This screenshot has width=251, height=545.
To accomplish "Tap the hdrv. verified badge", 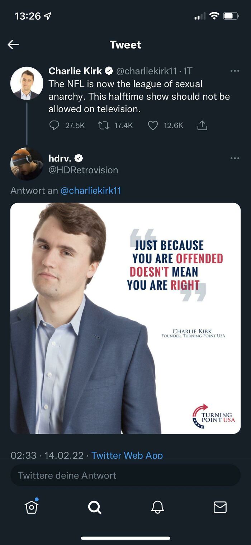I will pyautogui.click(x=79, y=158).
